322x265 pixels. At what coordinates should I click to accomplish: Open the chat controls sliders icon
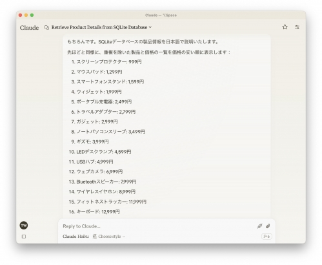point(297,27)
